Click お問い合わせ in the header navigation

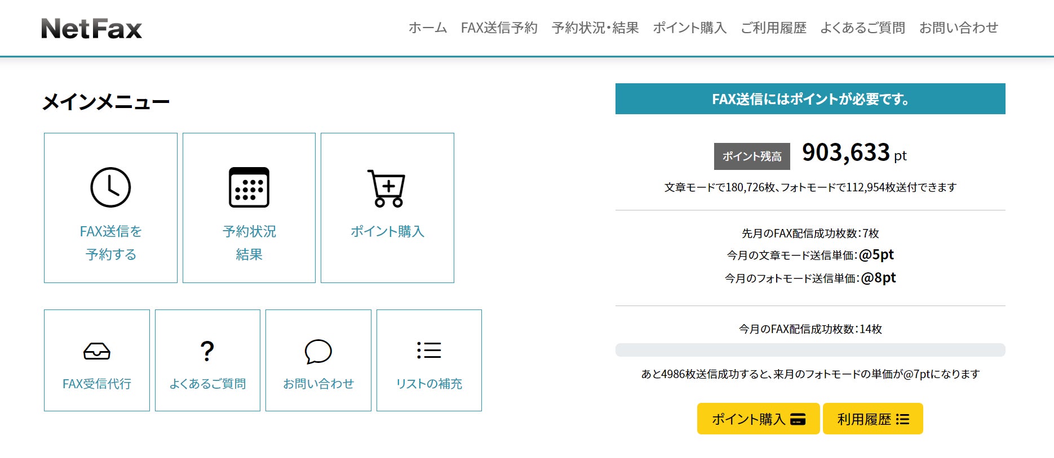[958, 28]
